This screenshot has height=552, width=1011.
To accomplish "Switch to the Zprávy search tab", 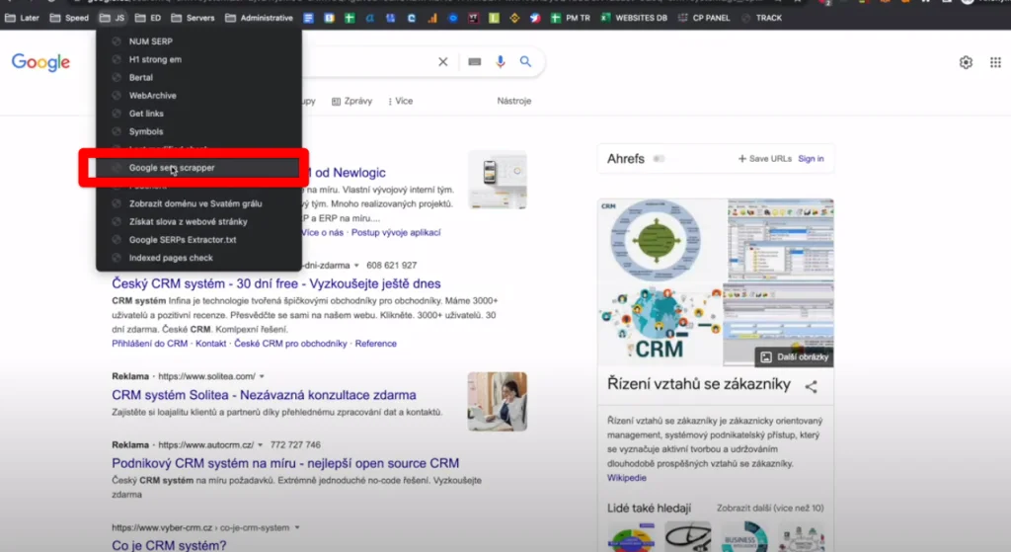I will pyautogui.click(x=352, y=102).
